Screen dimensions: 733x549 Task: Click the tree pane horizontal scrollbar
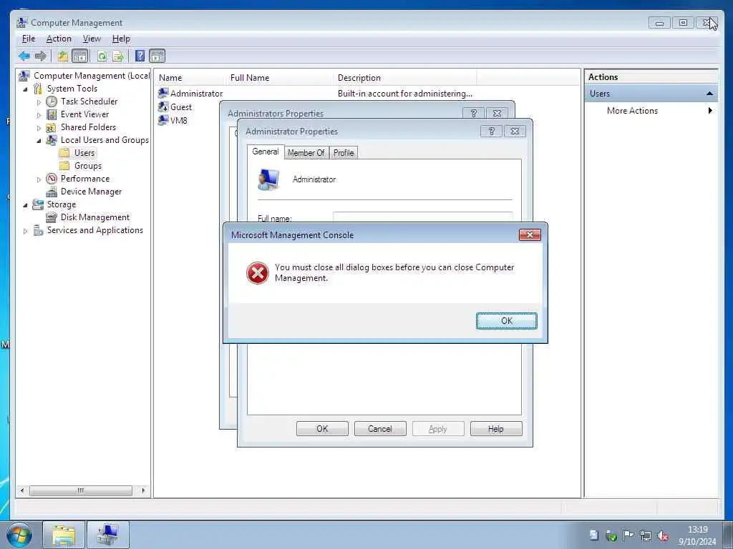pos(81,490)
